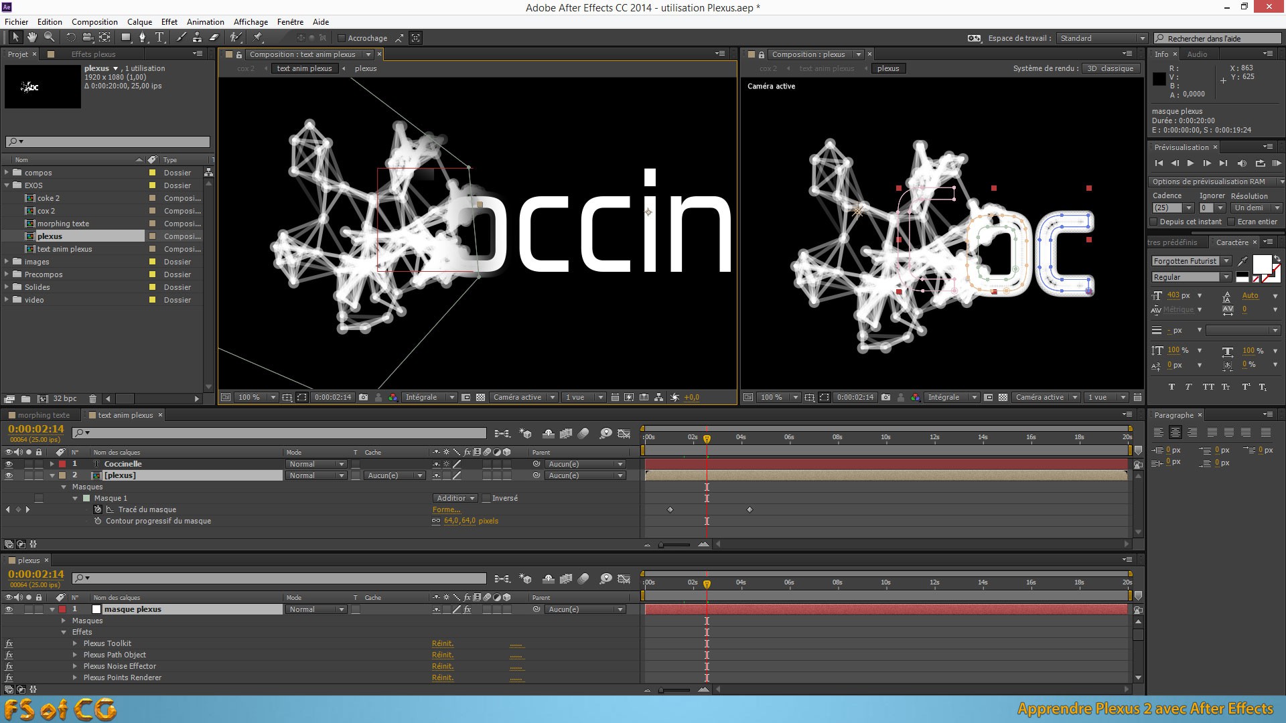Toggle visibility of plexus layer
The height and width of the screenshot is (723, 1286).
pos(7,475)
